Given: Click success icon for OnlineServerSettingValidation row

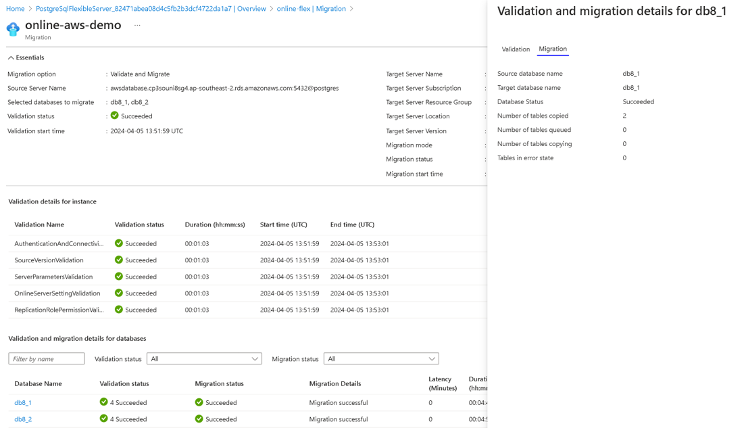Looking at the screenshot, I should tap(119, 293).
